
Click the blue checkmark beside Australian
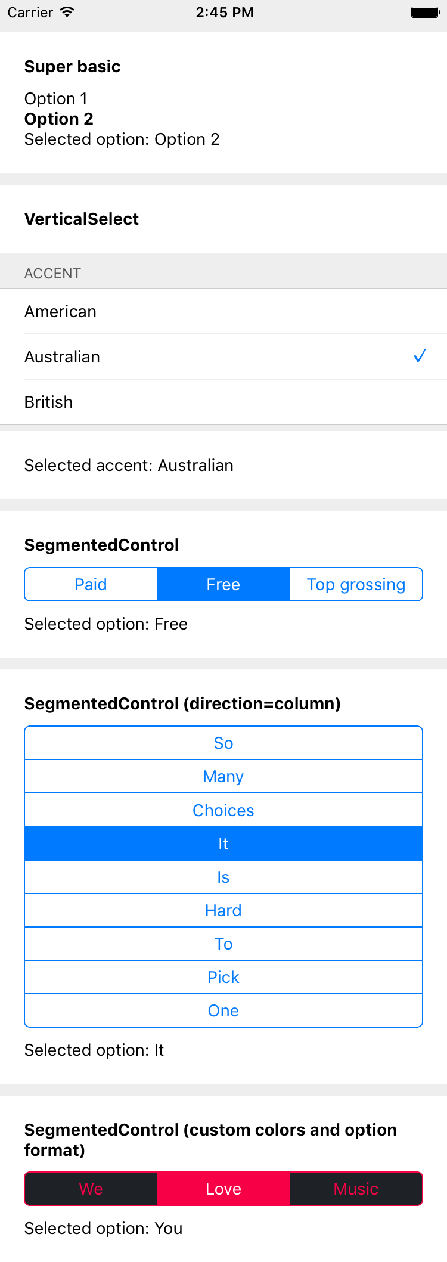(420, 356)
